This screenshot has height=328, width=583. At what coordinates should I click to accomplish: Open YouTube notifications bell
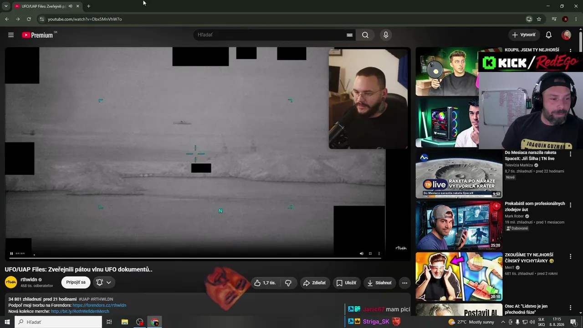coord(549,35)
